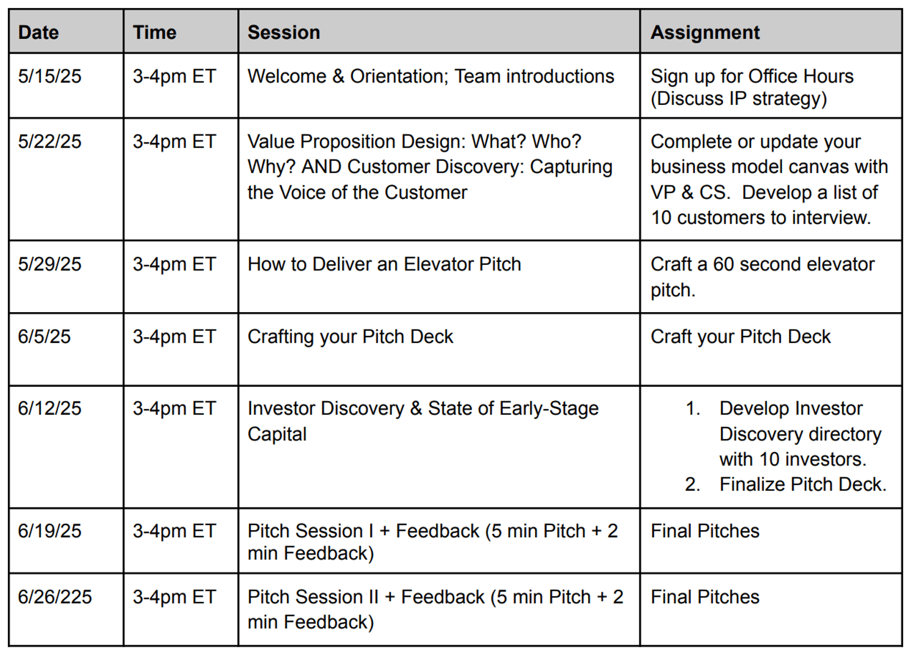Click Finalize Pitch Deck list item

click(x=786, y=484)
